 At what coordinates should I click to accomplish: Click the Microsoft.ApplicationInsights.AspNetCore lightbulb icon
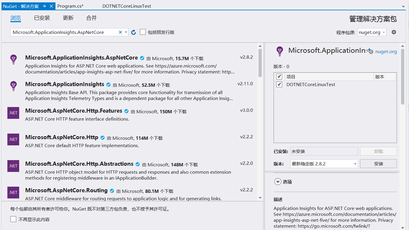pyautogui.click(x=13, y=59)
